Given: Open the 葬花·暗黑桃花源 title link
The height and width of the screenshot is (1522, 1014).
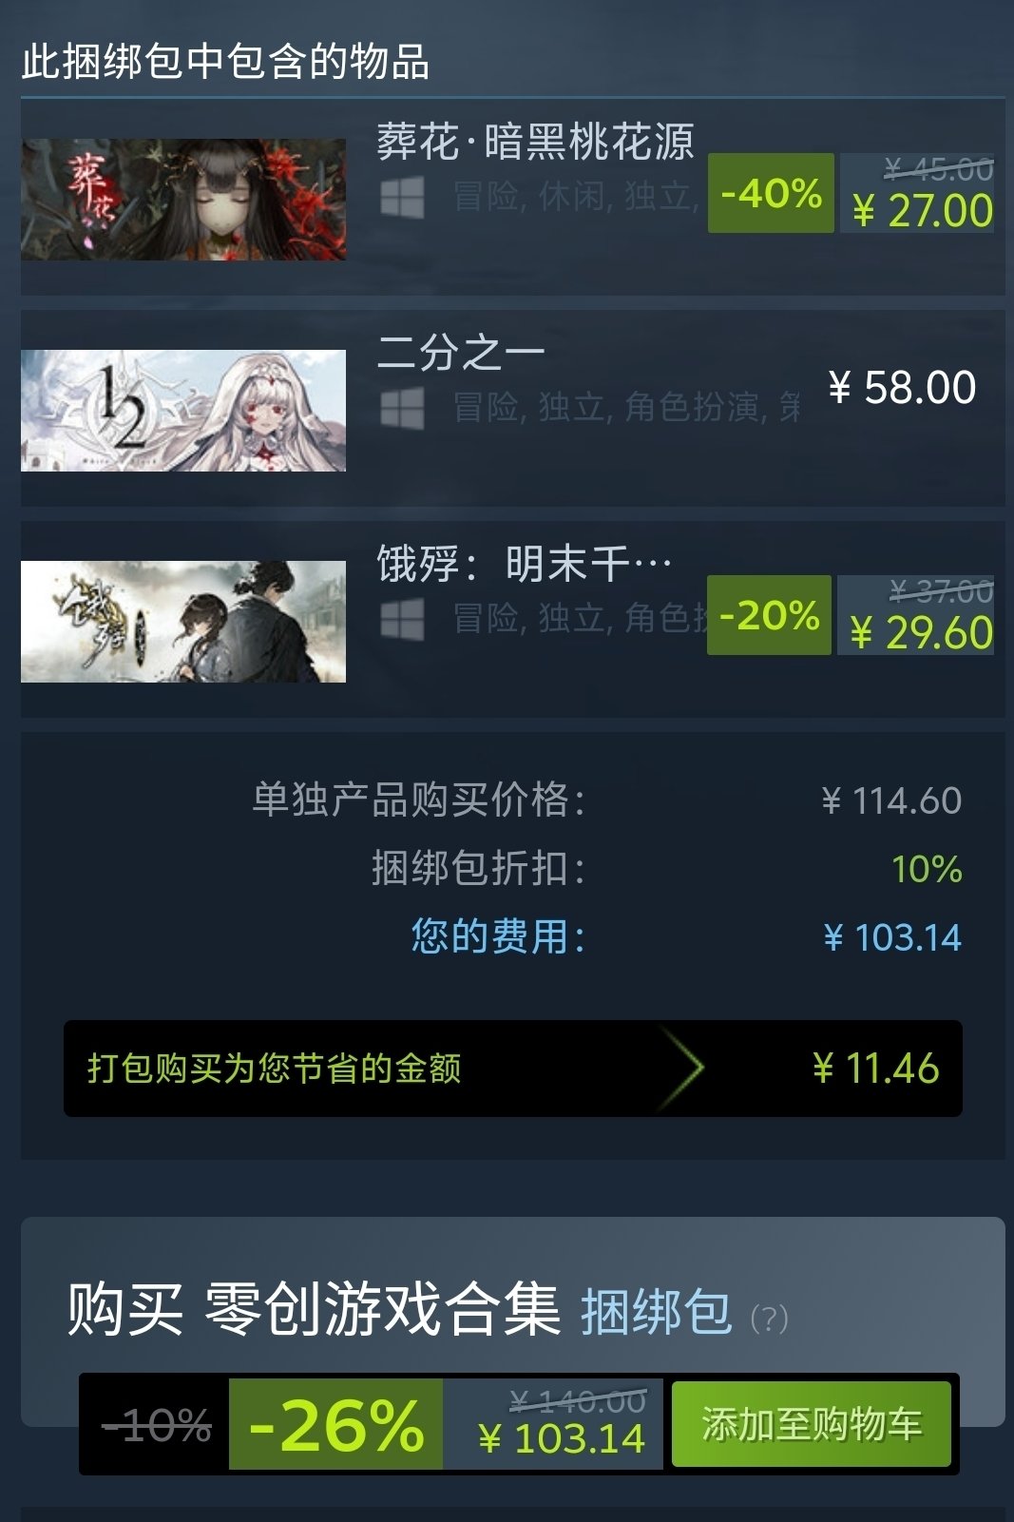Looking at the screenshot, I should [535, 143].
